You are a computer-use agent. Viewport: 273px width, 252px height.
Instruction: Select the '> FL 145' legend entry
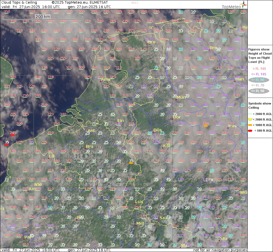pyautogui.click(x=259, y=69)
